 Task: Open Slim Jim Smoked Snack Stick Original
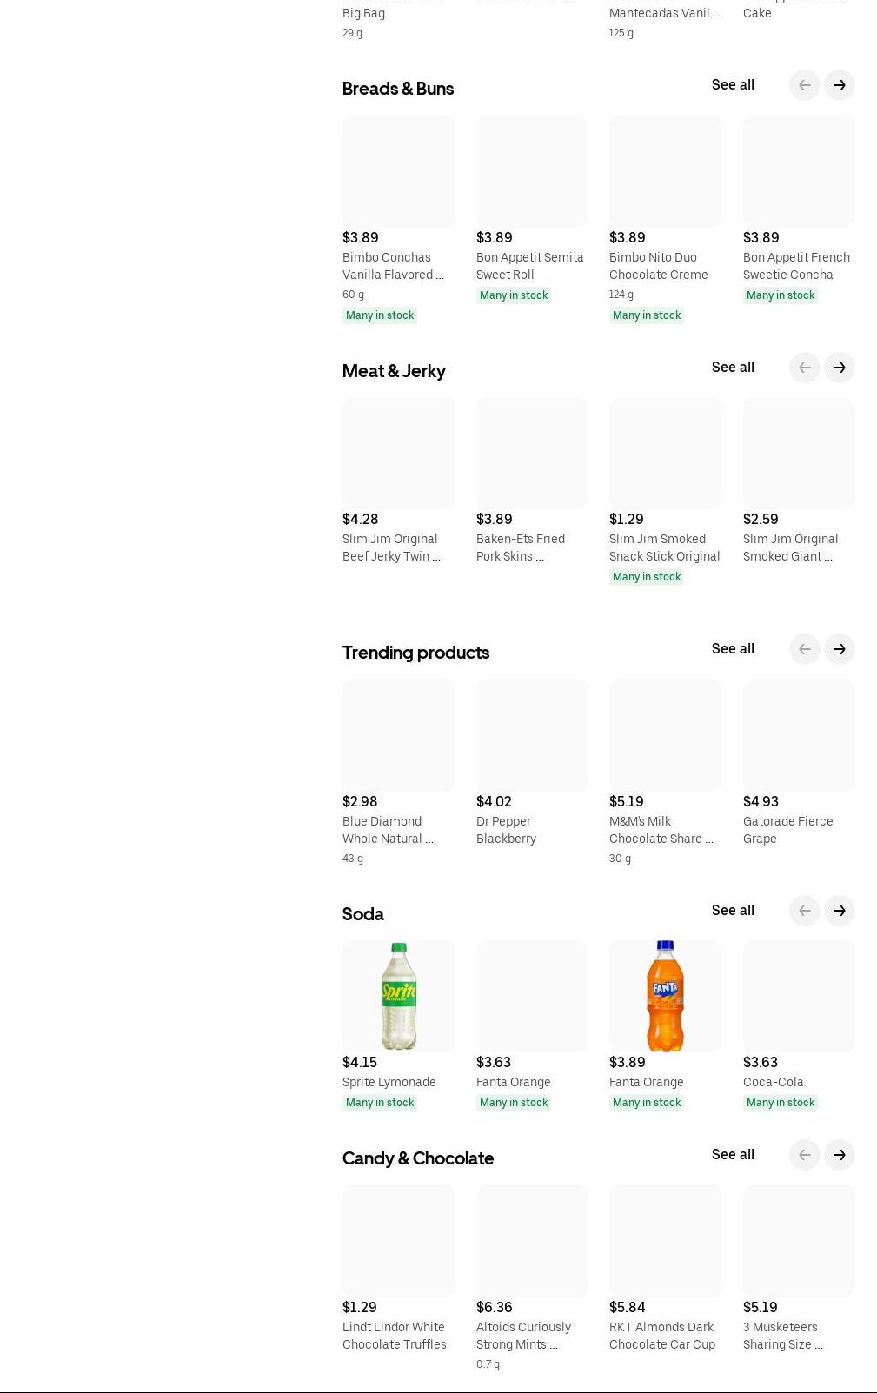click(x=664, y=547)
